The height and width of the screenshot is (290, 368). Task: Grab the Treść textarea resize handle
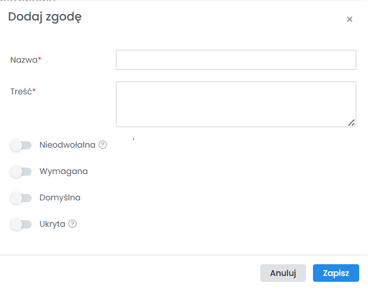coord(352,122)
